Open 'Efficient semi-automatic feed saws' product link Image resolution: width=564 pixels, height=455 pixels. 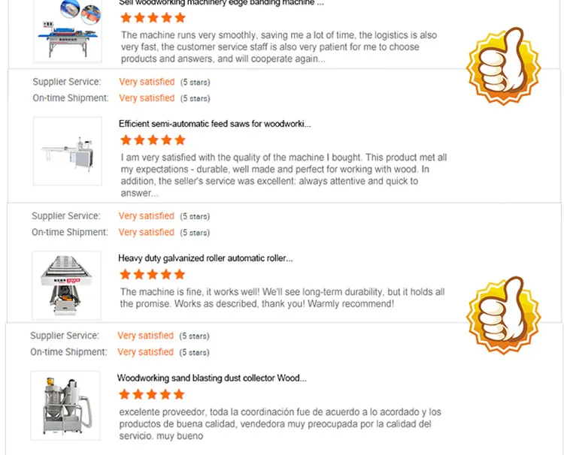[x=215, y=124]
